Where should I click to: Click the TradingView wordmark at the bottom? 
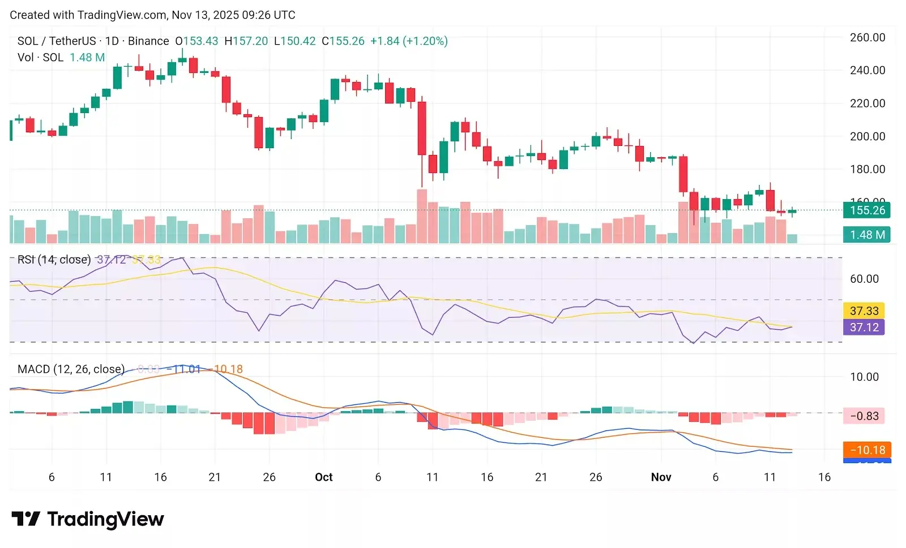pyautogui.click(x=106, y=519)
